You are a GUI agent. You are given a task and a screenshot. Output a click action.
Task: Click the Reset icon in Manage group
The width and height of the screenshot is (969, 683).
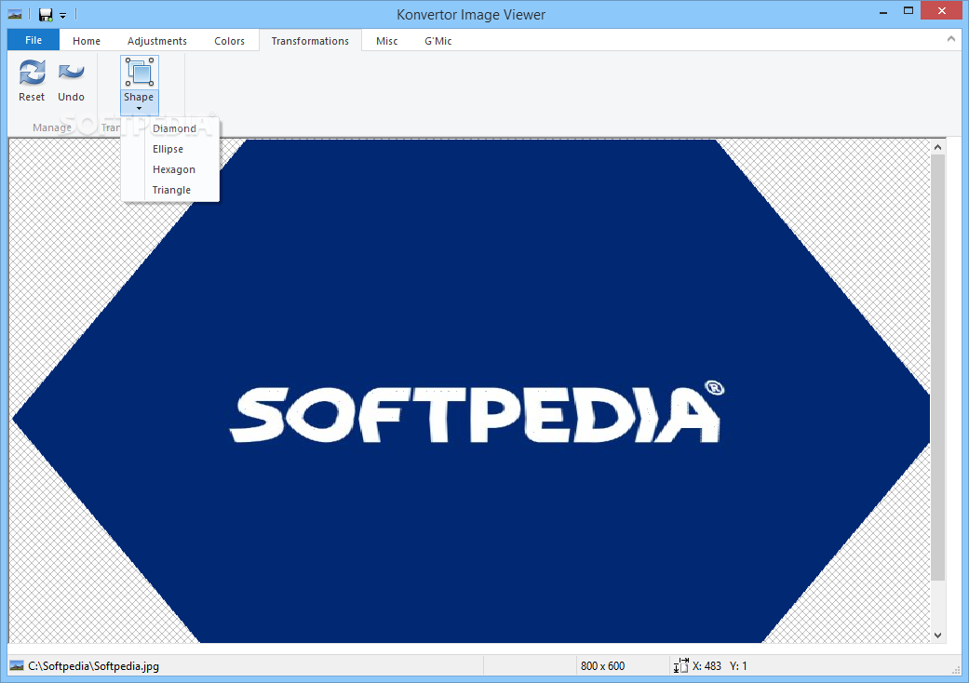pyautogui.click(x=32, y=73)
